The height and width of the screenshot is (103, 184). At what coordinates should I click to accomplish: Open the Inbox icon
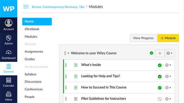[x=9, y=94]
